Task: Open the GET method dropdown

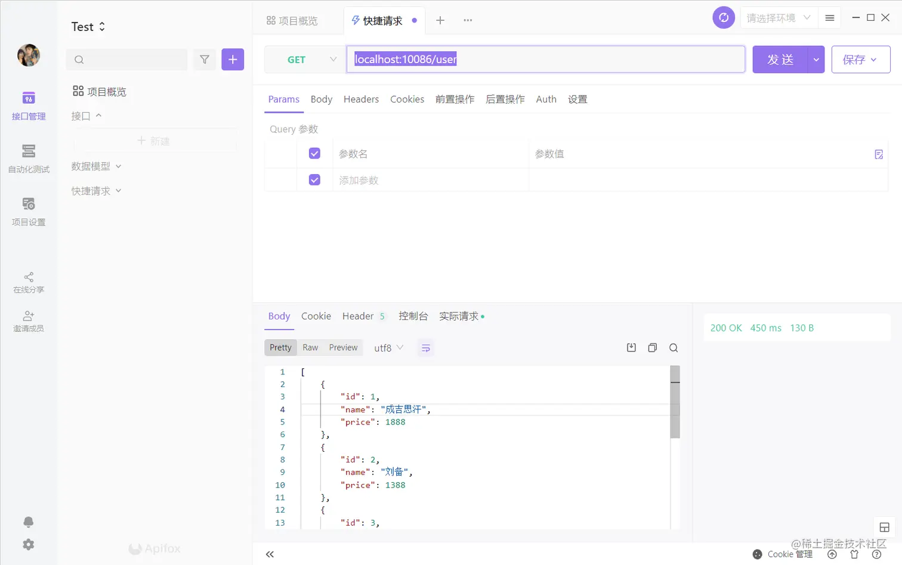Action: [x=305, y=60]
